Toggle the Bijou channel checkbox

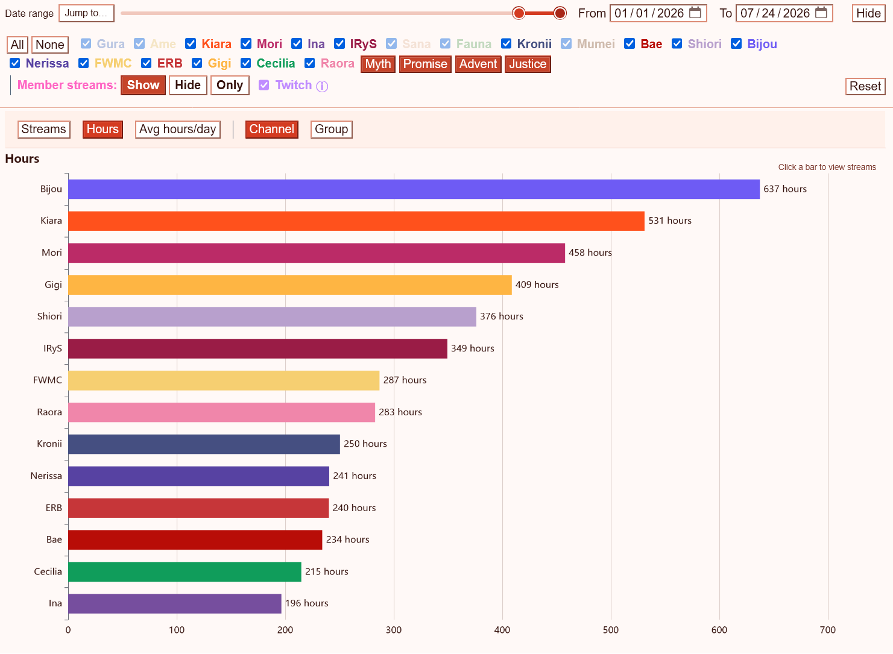pyautogui.click(x=736, y=43)
